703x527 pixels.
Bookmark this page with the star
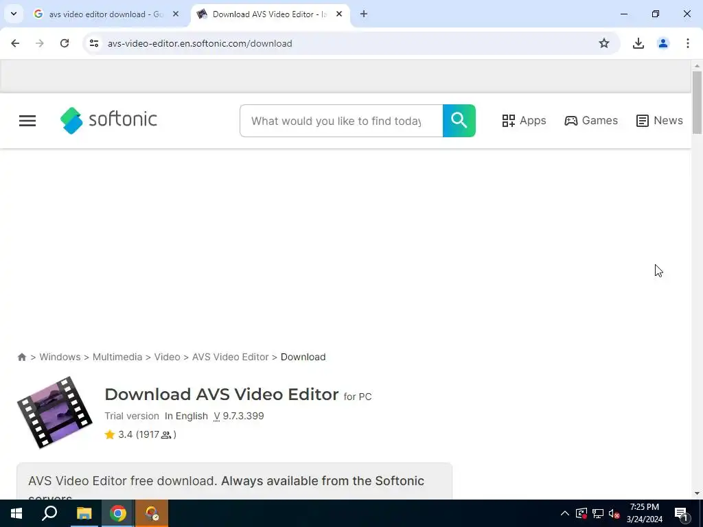point(604,43)
